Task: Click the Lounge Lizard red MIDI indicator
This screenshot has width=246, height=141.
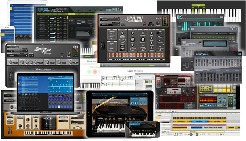Action: tap(62, 54)
